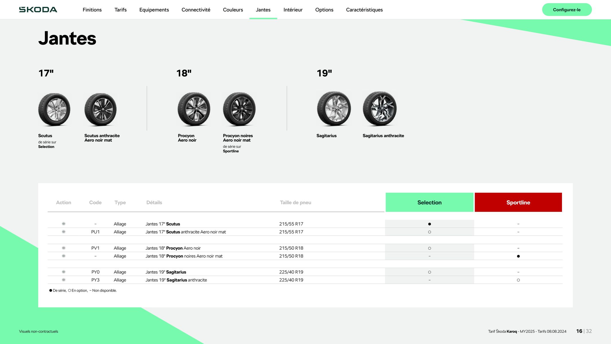Image resolution: width=611 pixels, height=344 pixels.
Task: Click the code 'PU1'
Action: tap(95, 232)
